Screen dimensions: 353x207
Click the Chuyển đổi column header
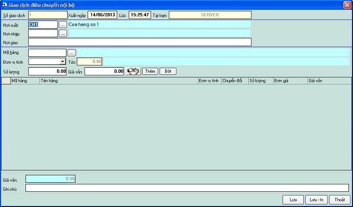[x=235, y=81]
